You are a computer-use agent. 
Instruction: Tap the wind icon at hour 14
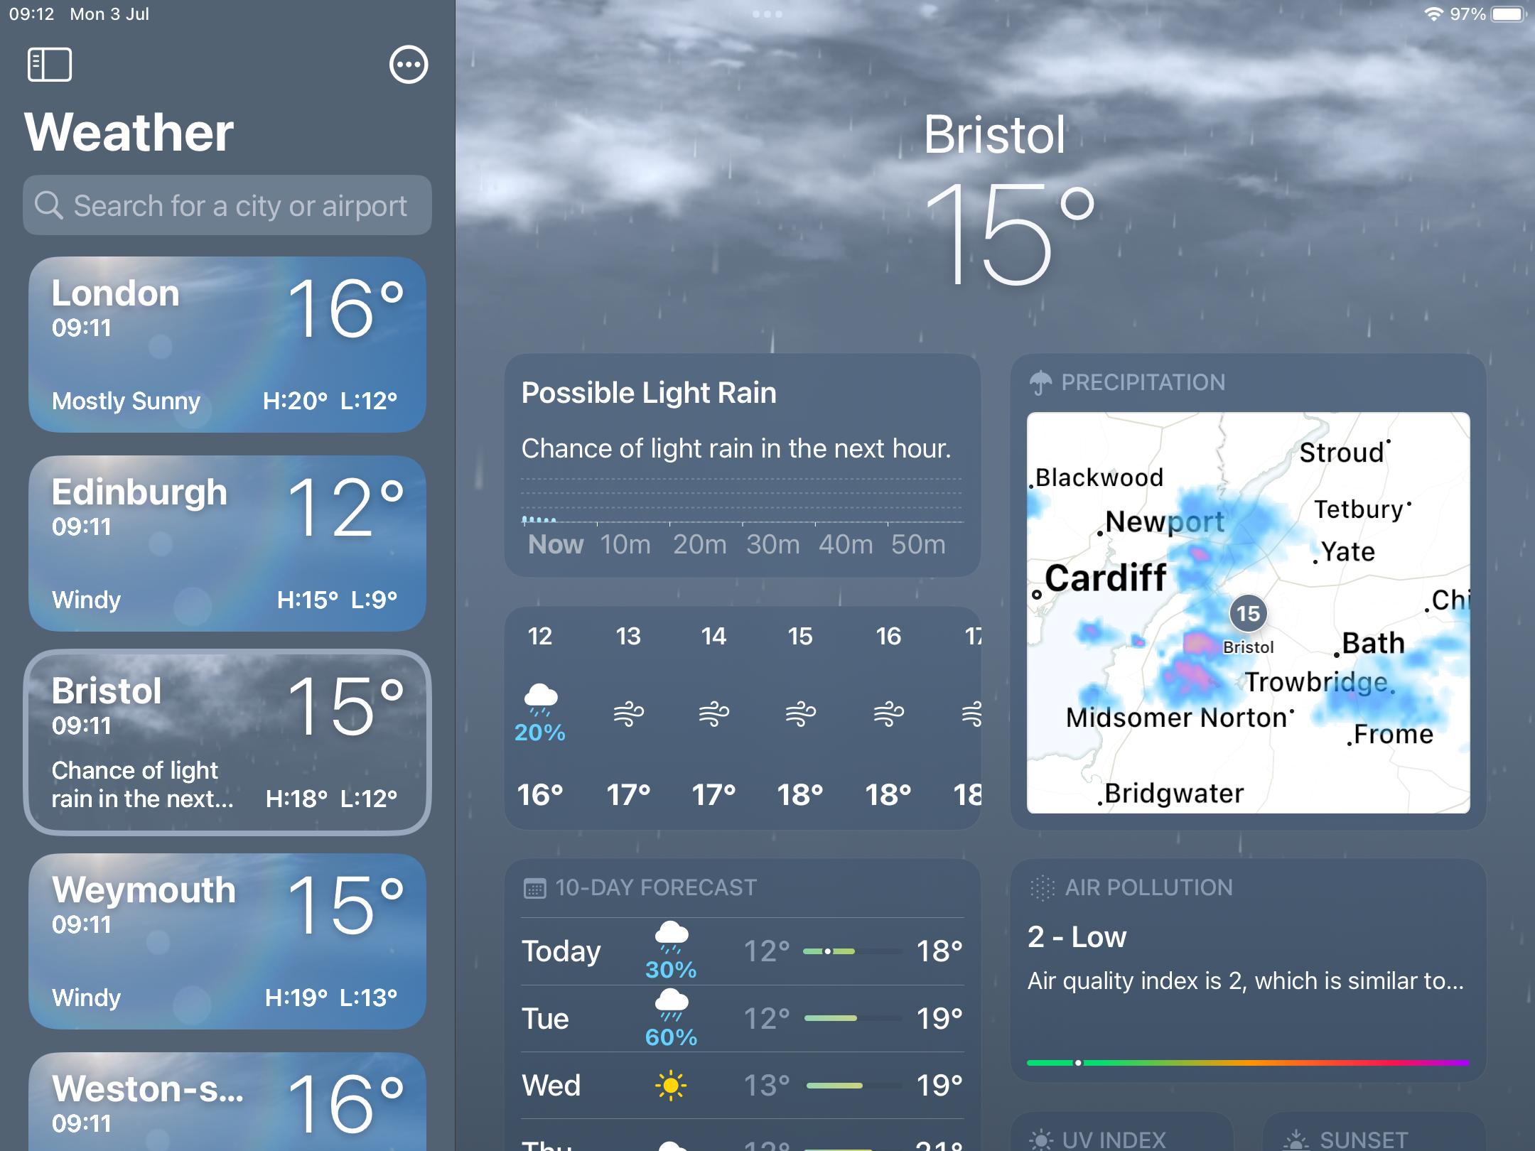714,713
